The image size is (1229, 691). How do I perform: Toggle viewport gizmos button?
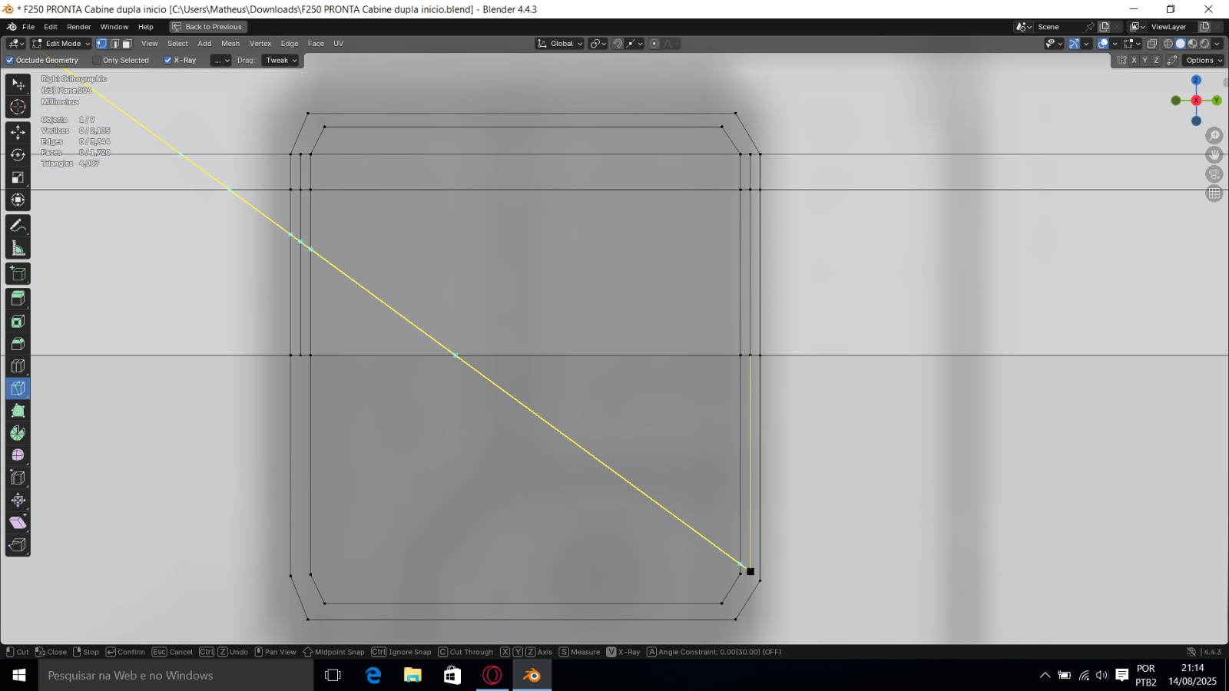coord(1074,44)
